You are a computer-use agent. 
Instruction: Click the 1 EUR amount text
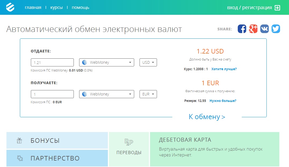(x=210, y=83)
